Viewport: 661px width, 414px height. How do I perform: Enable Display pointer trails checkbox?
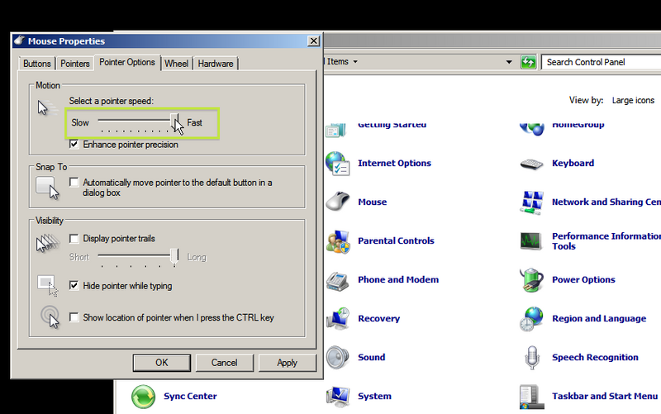pyautogui.click(x=74, y=239)
